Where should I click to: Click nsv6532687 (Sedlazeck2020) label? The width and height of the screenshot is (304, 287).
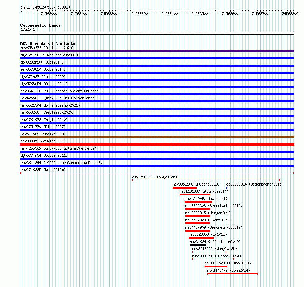pos(47,112)
